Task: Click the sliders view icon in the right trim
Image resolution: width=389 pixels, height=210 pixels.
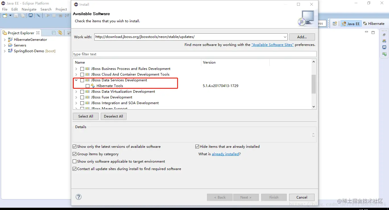Action: click(x=384, y=41)
